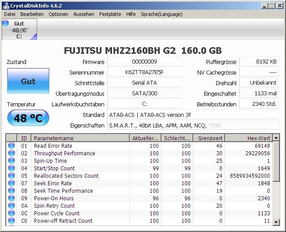The image size is (286, 232).
Task: Click the Übertragungsmodus field SATA/300
Action: pyautogui.click(x=145, y=94)
